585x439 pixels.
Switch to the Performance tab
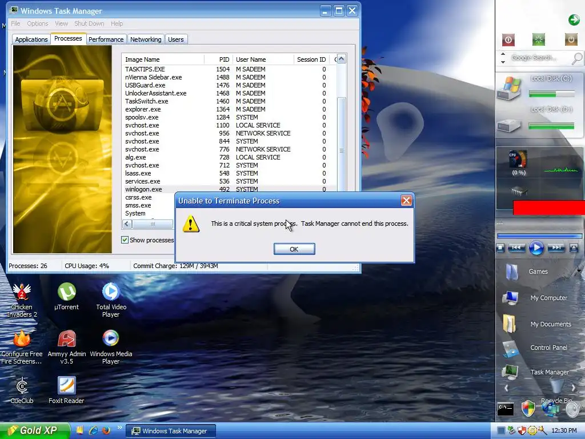(x=106, y=39)
